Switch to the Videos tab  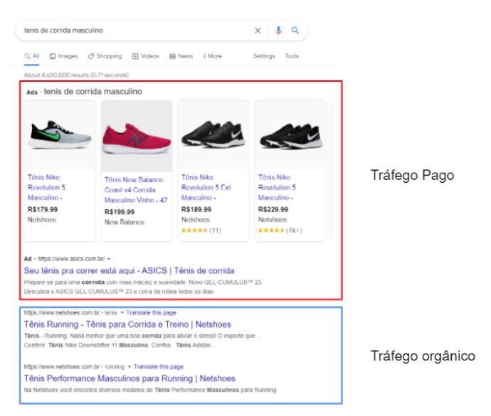[x=146, y=56]
